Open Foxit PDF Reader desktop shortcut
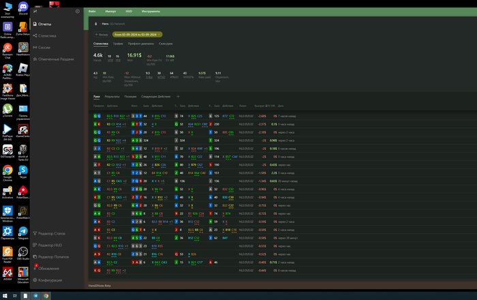The image size is (477, 300). (x=7, y=255)
